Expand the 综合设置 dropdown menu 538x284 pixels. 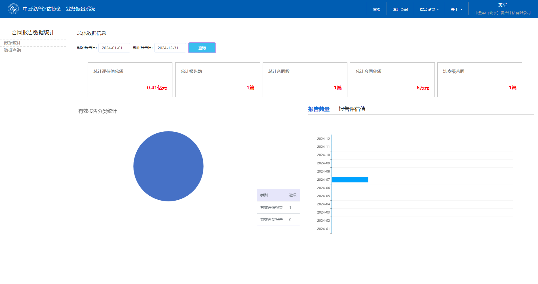tap(429, 9)
